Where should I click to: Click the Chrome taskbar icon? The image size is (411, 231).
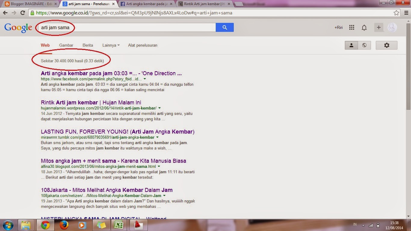coord(45,225)
